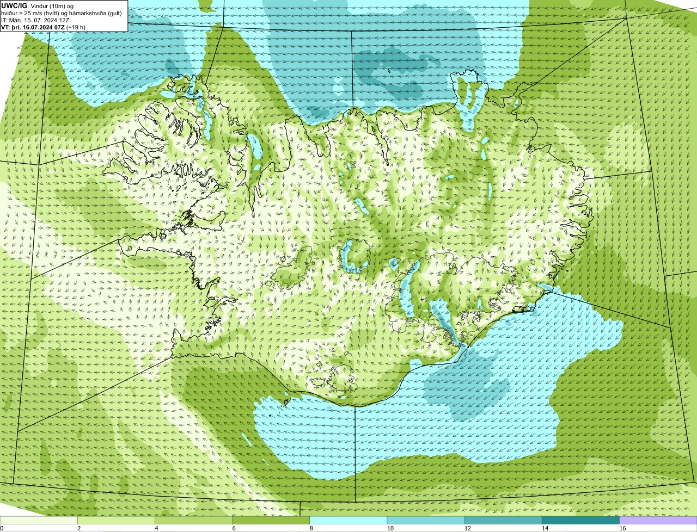Click the 14–16 m/s dark teal legend swatch
The width and height of the screenshot is (697, 532).
point(580,521)
